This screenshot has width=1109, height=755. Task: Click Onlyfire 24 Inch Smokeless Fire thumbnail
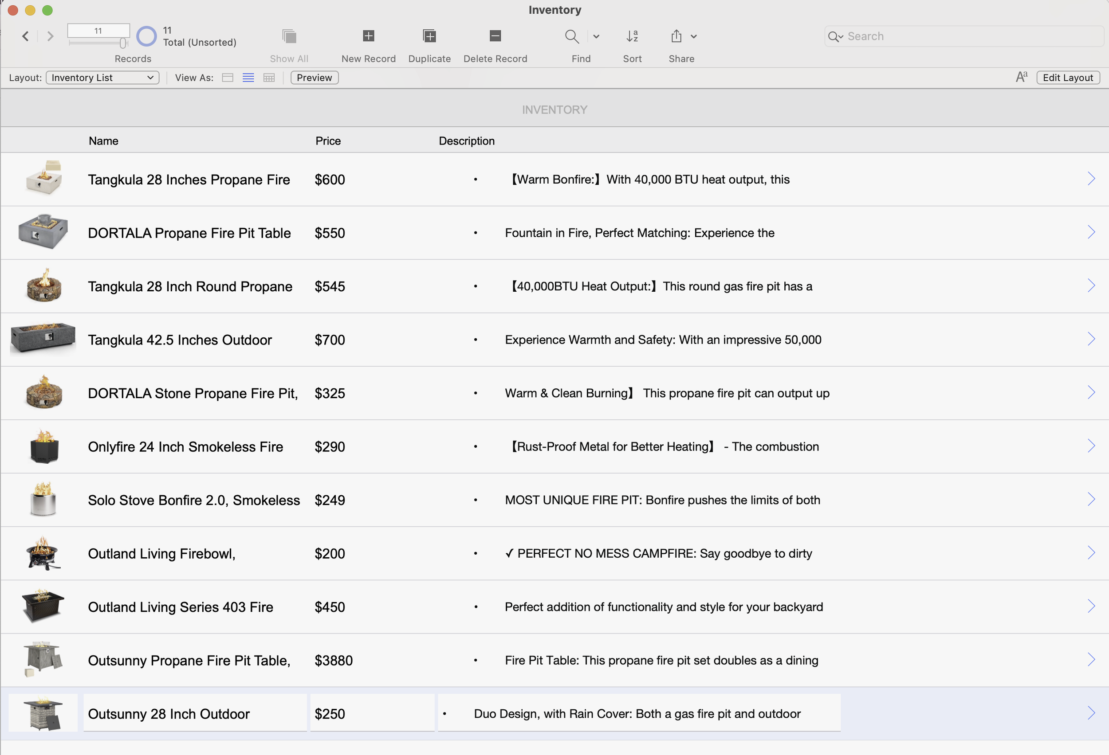pos(44,446)
